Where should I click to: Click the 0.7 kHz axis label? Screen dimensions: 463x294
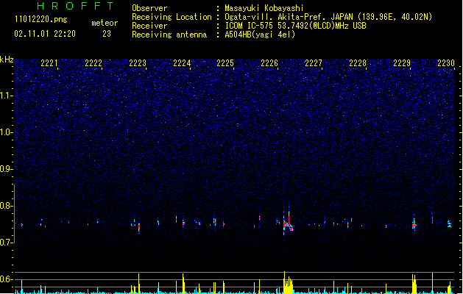click(x=7, y=243)
